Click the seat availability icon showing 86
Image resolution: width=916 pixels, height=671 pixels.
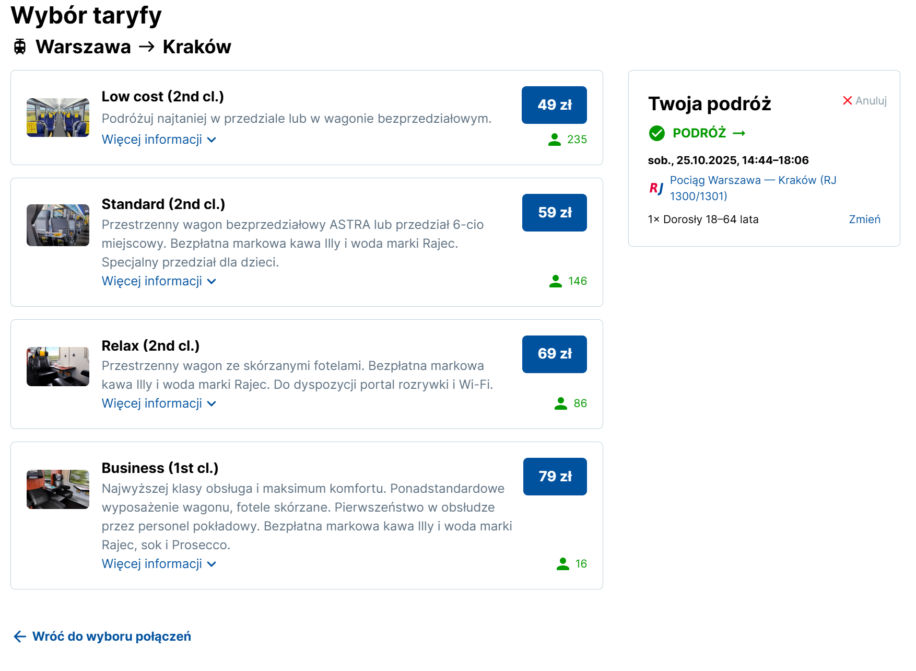560,403
